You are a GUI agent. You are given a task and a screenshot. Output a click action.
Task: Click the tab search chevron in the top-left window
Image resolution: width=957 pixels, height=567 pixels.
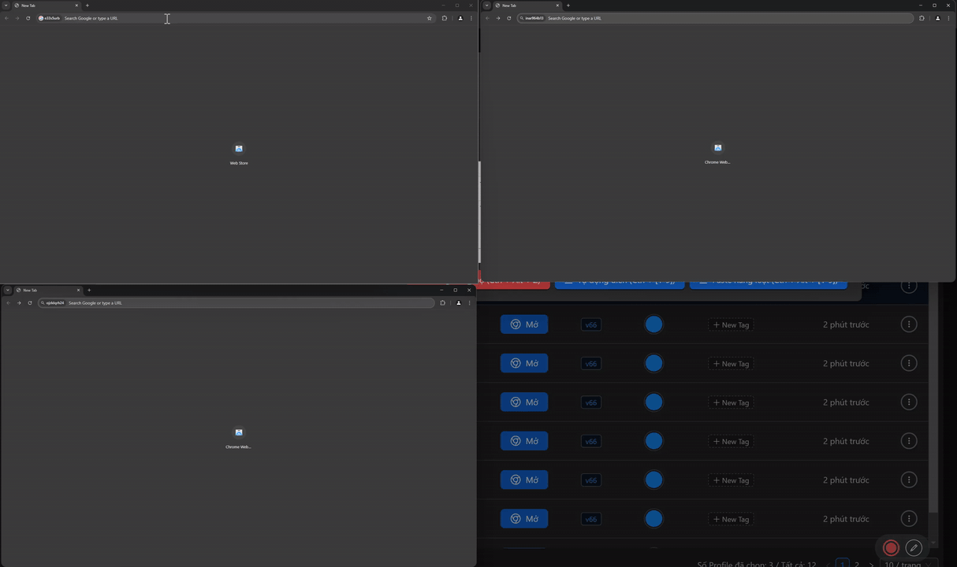pos(6,5)
